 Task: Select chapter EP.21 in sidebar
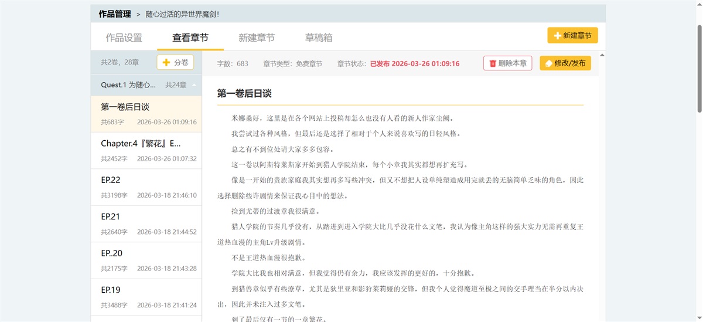[146, 223]
